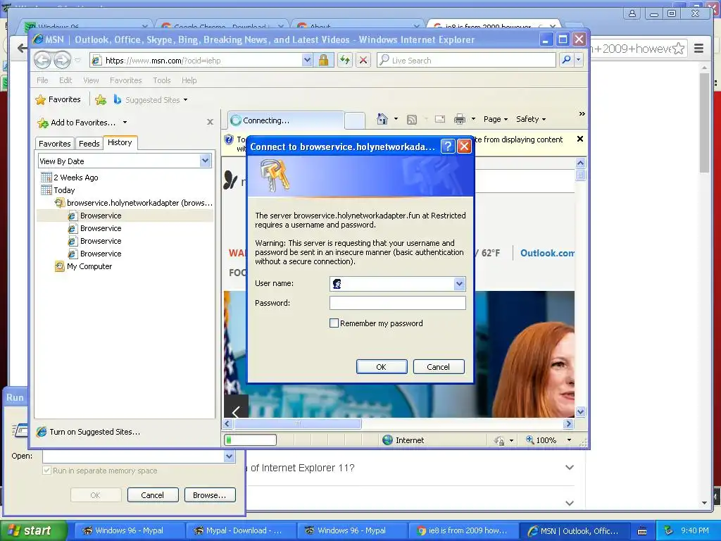Screen dimensions: 721x541
Task: Open the User name dropdown in dialog
Action: click(x=459, y=284)
